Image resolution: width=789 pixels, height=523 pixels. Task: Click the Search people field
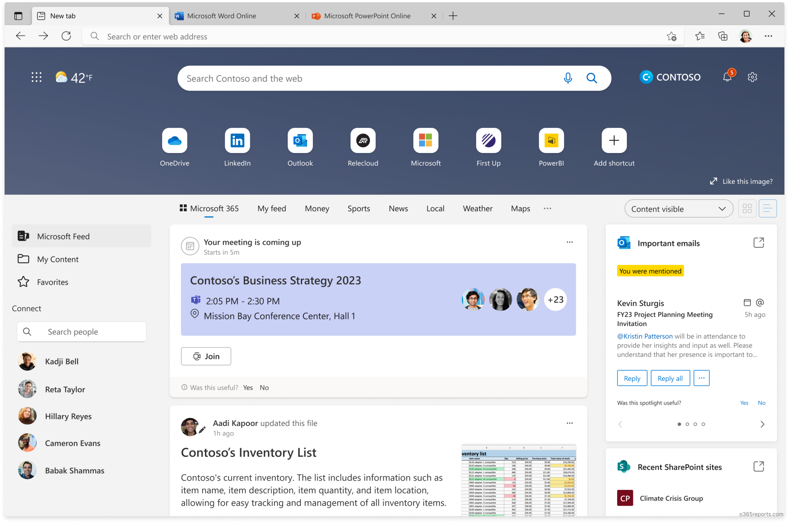(82, 332)
